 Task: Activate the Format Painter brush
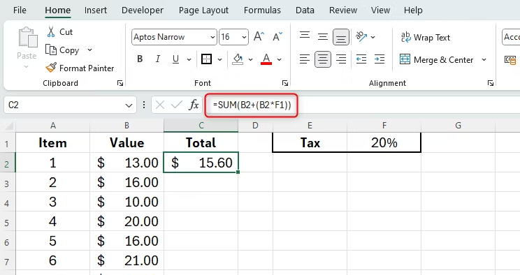click(x=51, y=68)
